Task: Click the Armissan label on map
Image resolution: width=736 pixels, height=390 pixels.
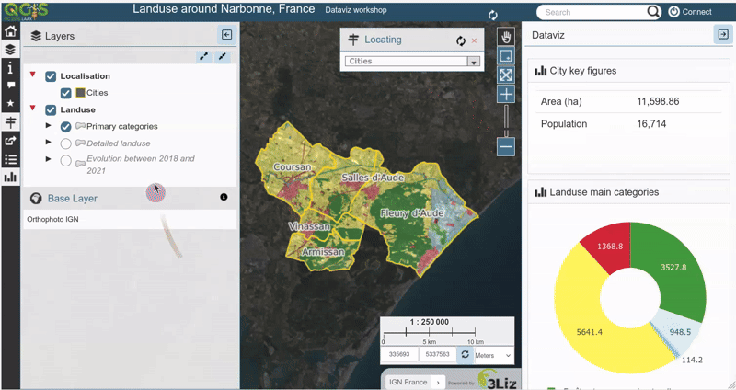Action: 323,252
